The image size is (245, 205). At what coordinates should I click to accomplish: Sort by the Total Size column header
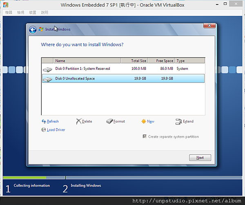(x=134, y=60)
